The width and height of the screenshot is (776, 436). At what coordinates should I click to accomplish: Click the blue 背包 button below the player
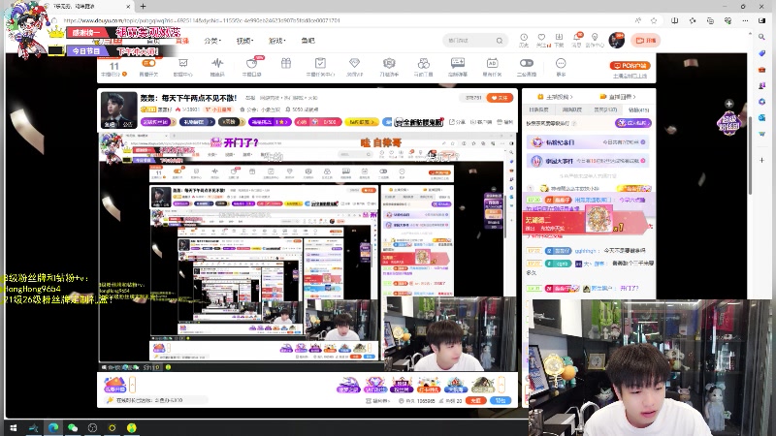coord(501,400)
